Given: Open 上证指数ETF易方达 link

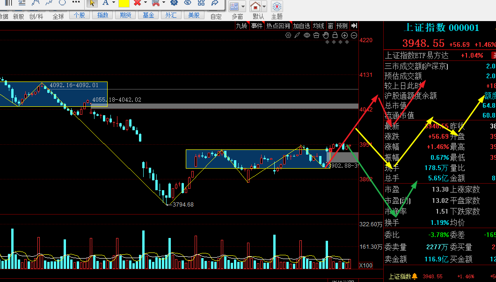Looking at the screenshot, I should click(x=416, y=56).
